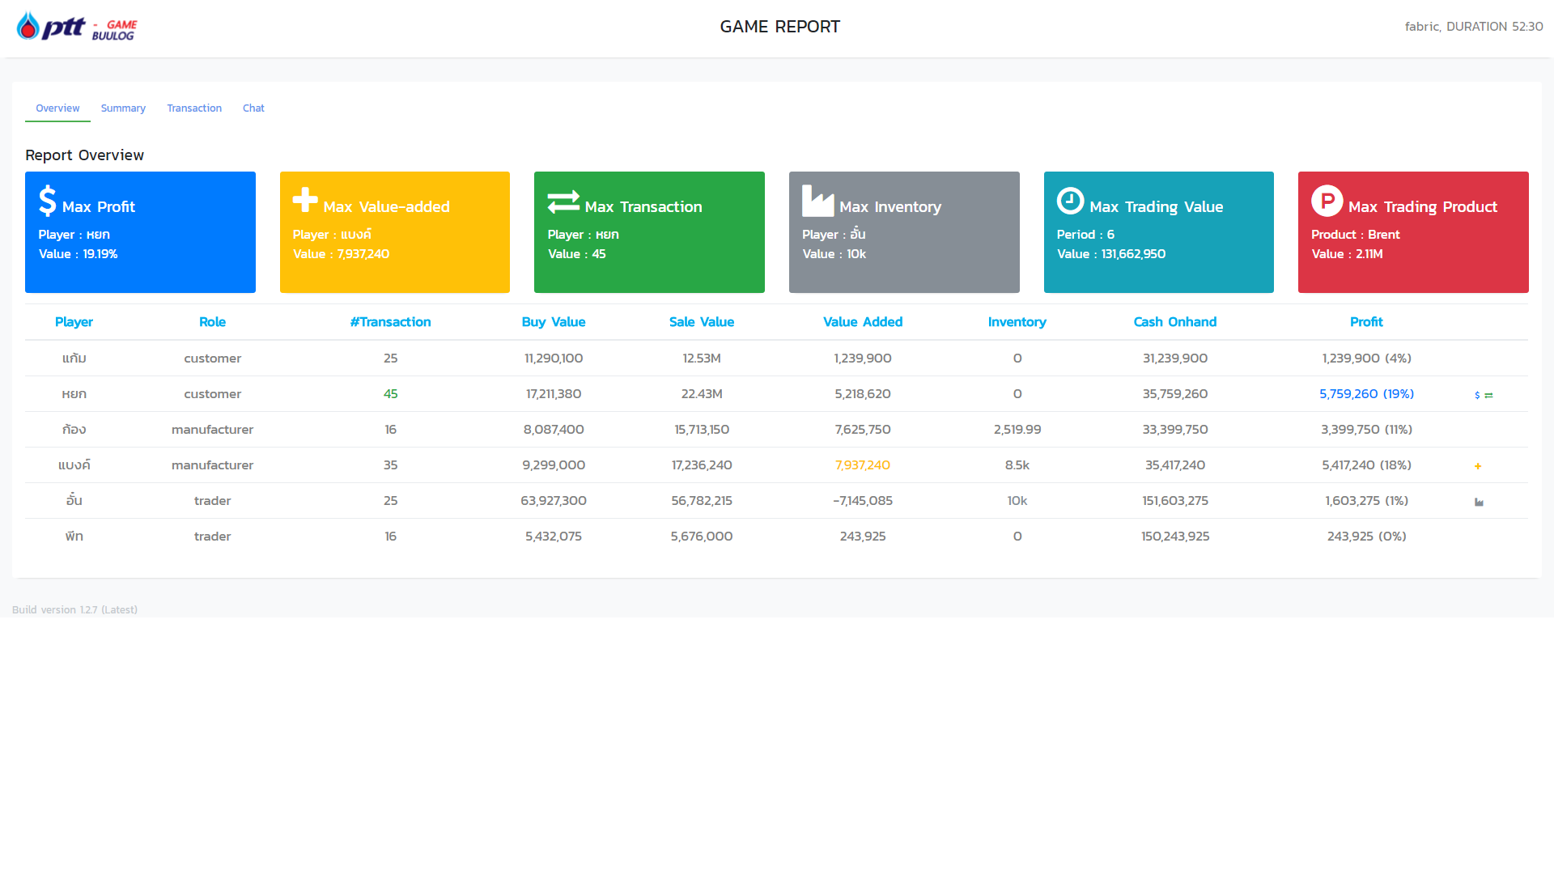Click the exchange arrows icon on Max Transaction card

563,202
